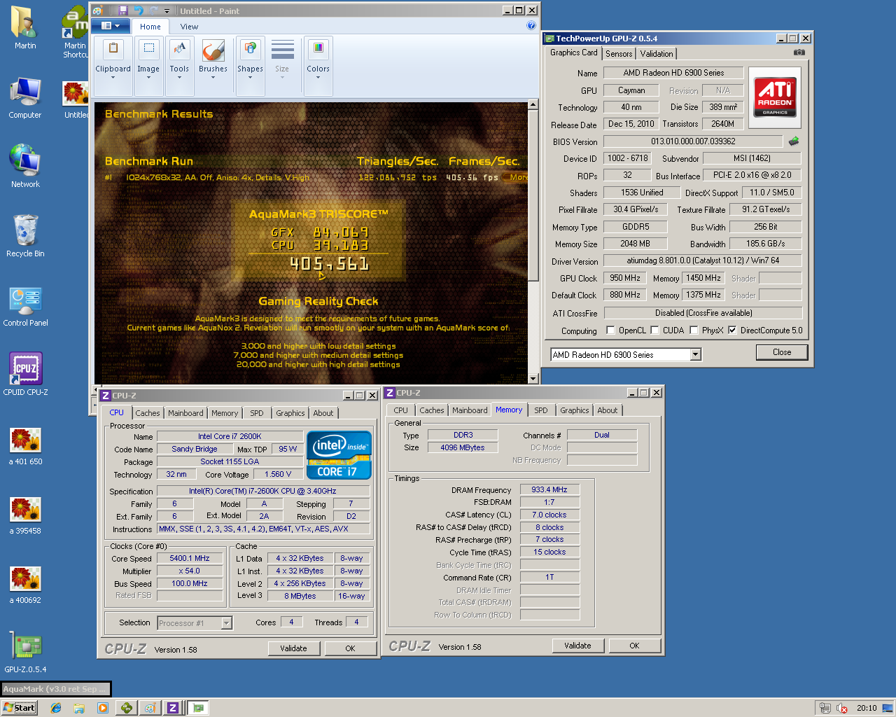
Task: Open the AMD Radeon HD 6900 Series dropdown
Action: (x=695, y=355)
